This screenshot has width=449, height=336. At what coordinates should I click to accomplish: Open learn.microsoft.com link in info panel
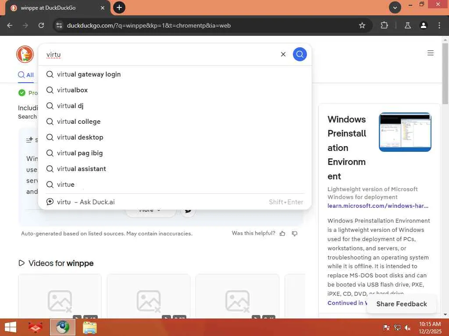378,206
